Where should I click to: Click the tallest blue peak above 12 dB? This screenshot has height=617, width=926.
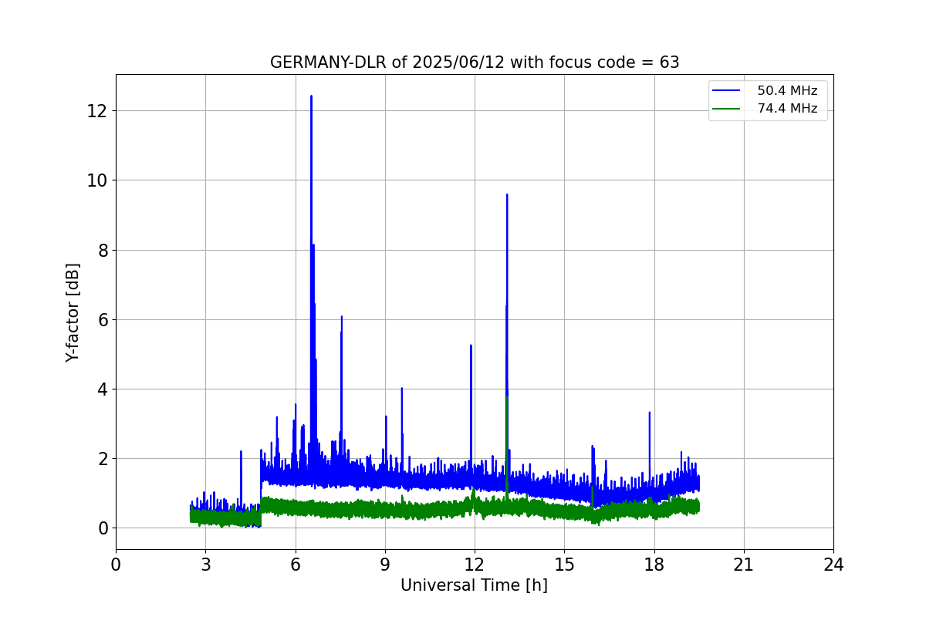point(311,97)
